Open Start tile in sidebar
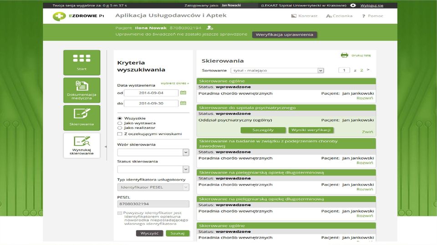Screen dimensions: 437x245 [81, 63]
